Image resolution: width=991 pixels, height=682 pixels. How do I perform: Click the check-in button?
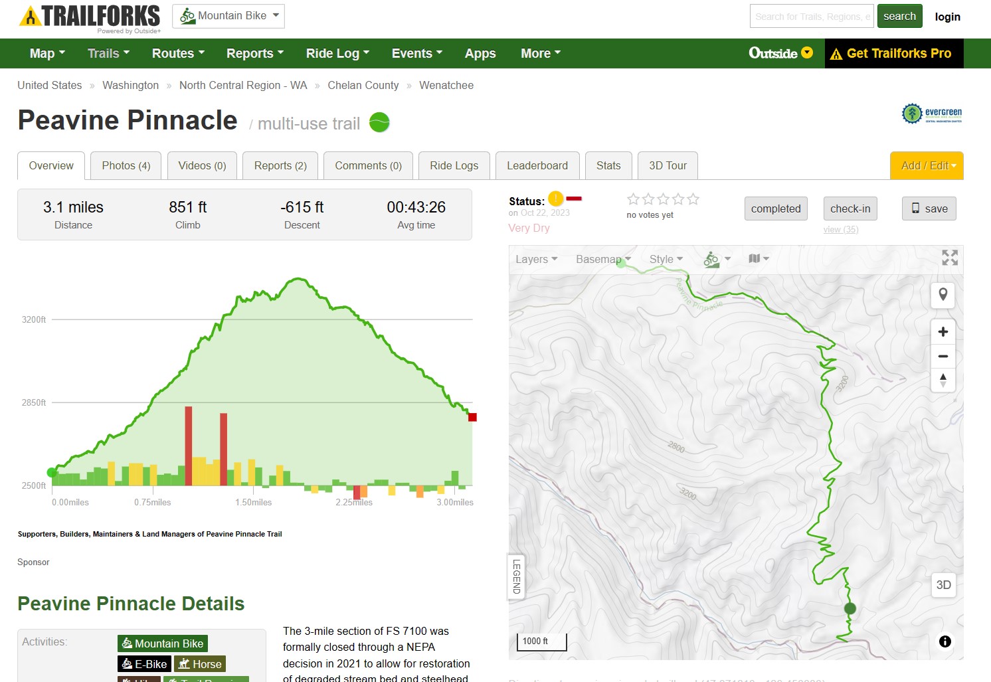coord(850,209)
